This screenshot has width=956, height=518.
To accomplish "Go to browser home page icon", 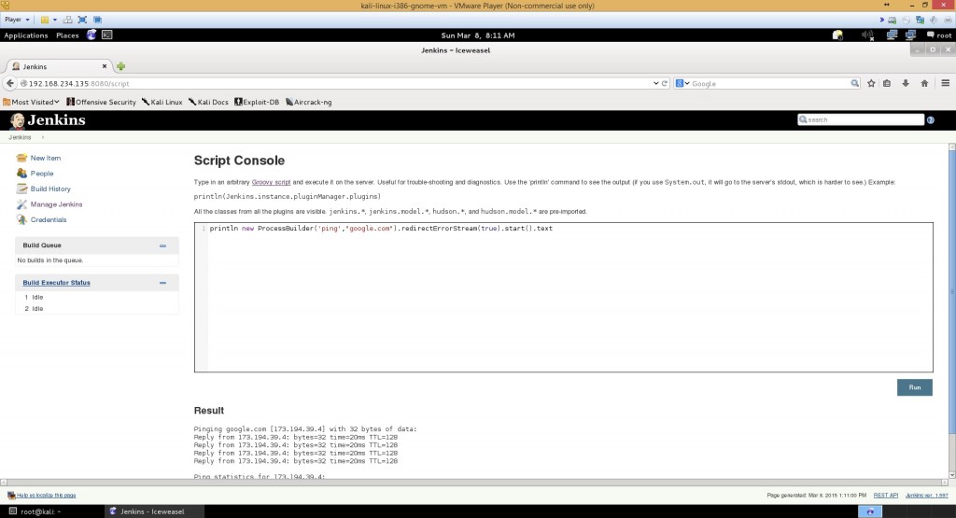I will click(x=924, y=83).
